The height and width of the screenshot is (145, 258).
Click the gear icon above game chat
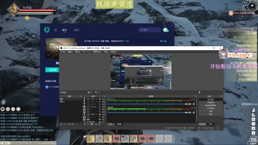(x=13, y=109)
